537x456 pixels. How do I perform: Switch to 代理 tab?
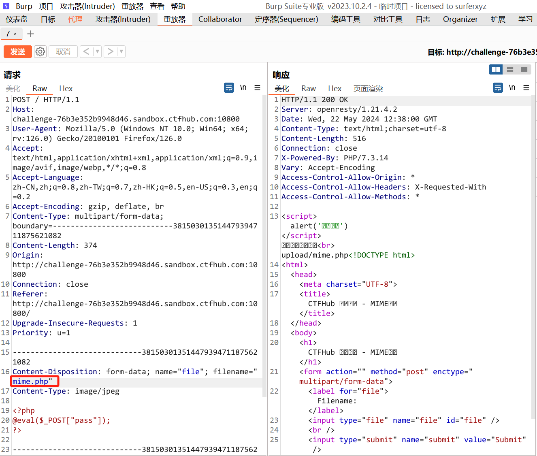75,19
